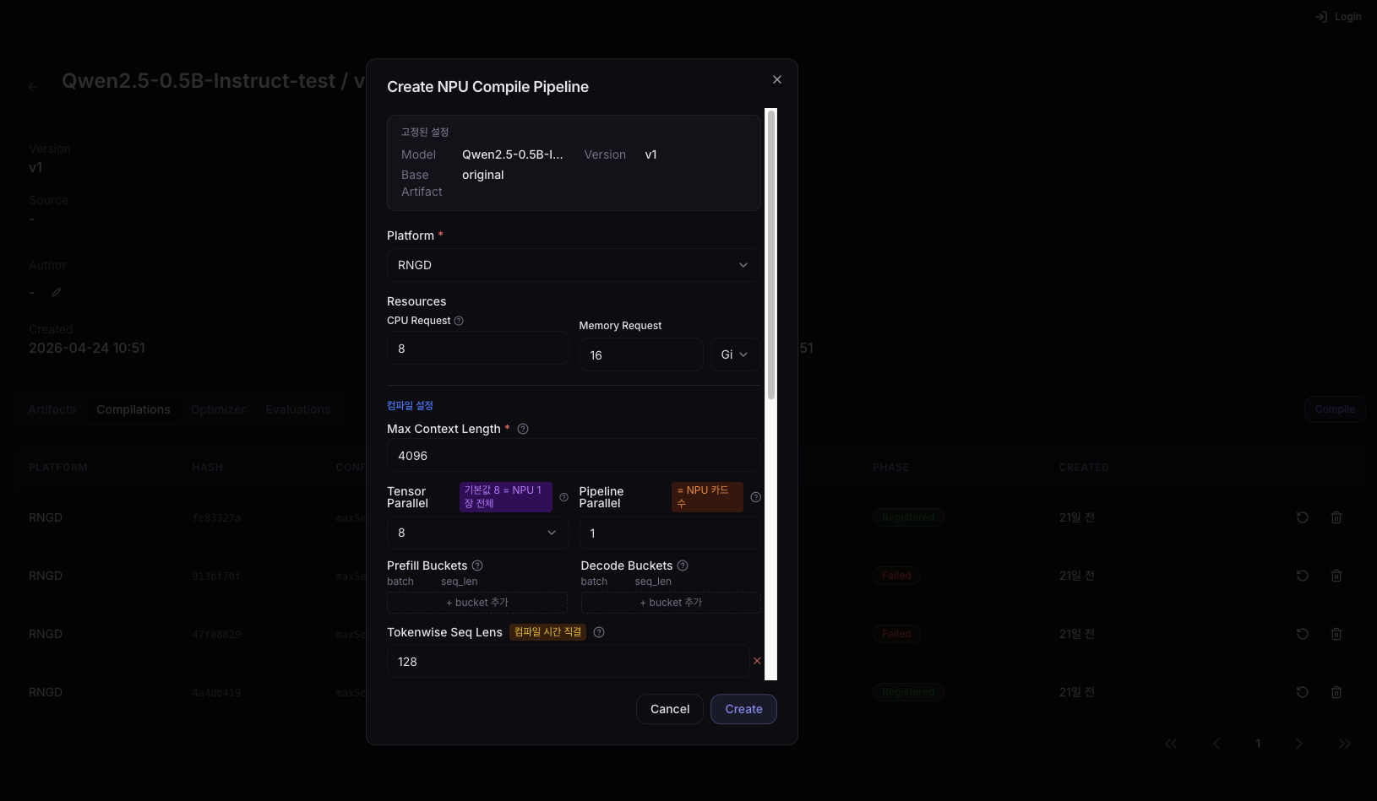Click the Max Context Length help icon
The width and height of the screenshot is (1377, 801).
coord(523,429)
